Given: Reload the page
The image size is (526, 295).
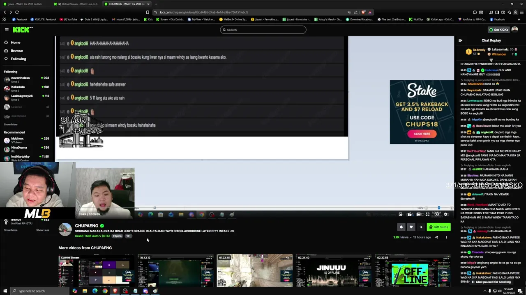Looking at the screenshot, I should pos(17,12).
